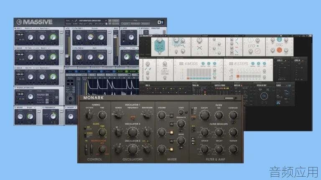Click Monark filter Cutoff knob
Image resolution: width=321 pixels, height=180 pixels.
[204, 115]
